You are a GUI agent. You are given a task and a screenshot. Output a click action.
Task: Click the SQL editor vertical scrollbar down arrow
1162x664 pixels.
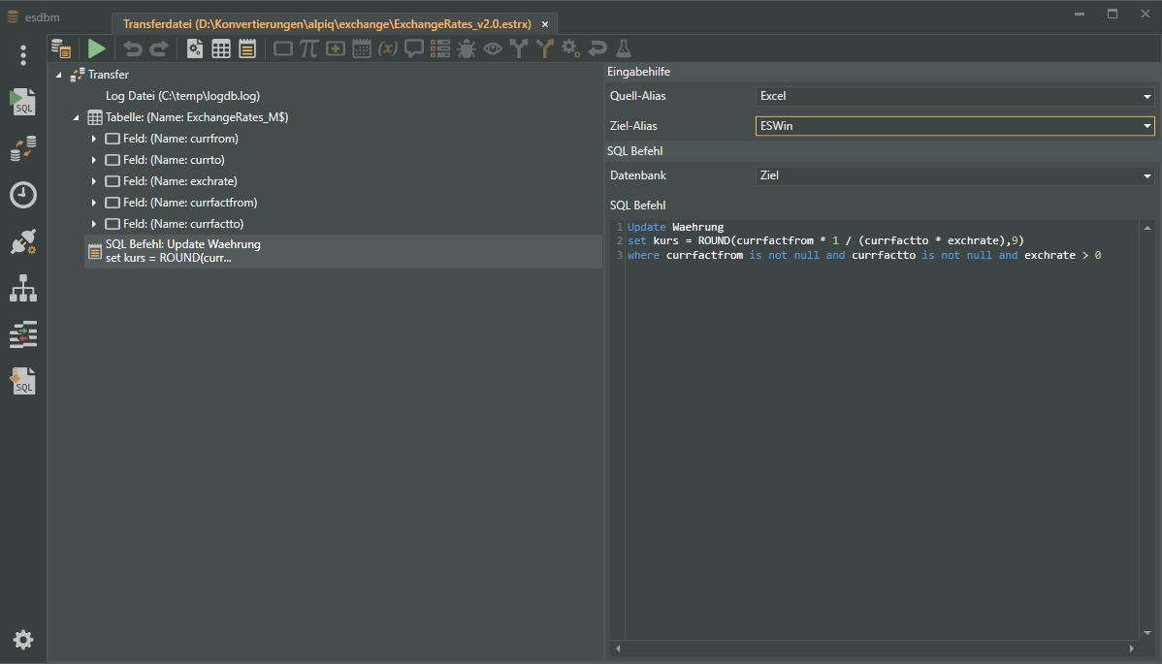[x=1147, y=633]
